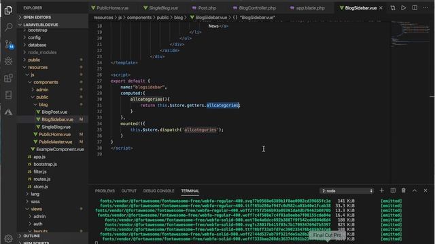Switch to the app.blade.php tab
This screenshot has height=244, width=435.
307,8
